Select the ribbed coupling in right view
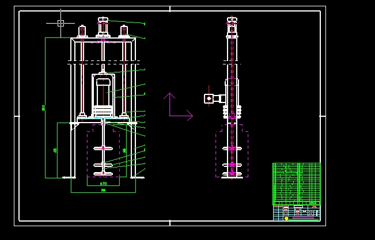The width and height of the screenshot is (375, 240). click(232, 112)
